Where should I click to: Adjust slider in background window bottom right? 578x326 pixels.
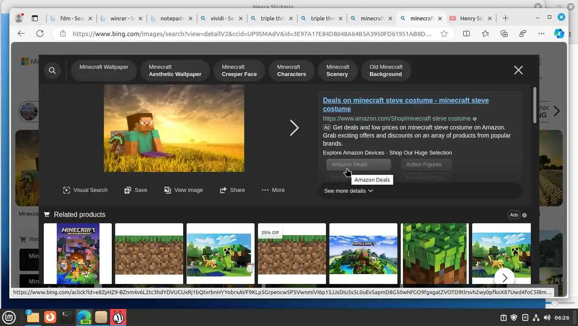click(555, 303)
